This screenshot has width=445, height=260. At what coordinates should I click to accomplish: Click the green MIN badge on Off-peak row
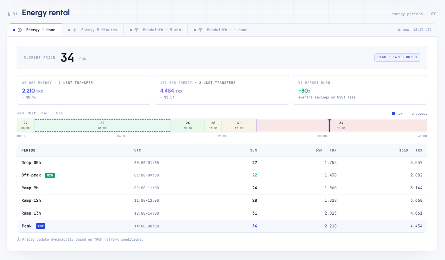coord(50,175)
